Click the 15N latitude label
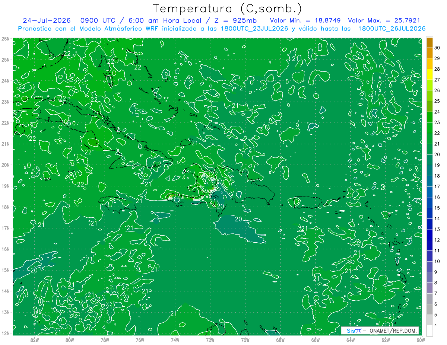This screenshot has width=447, height=345. point(6,270)
